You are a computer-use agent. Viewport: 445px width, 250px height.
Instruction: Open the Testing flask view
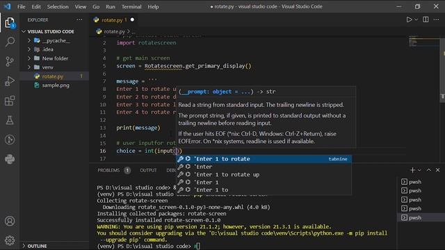10,120
